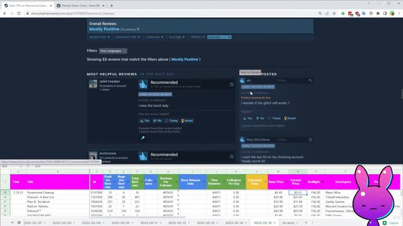Open the cell name box dropdown
Image resolution: width=403 pixels, height=226 pixels.
click(21, 166)
